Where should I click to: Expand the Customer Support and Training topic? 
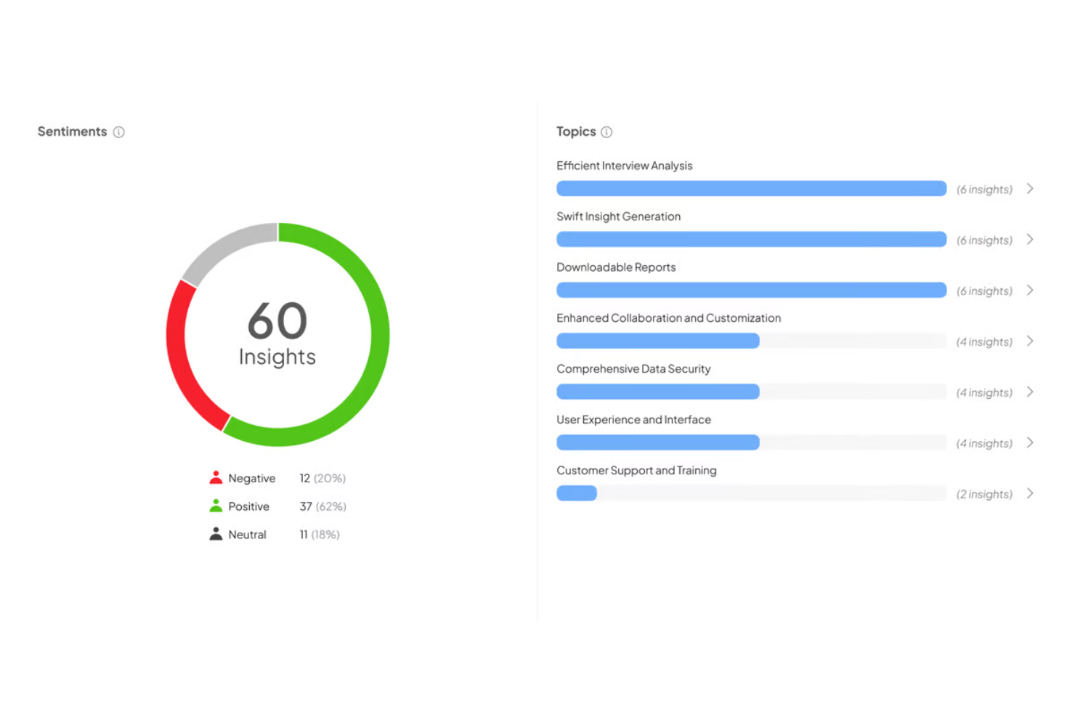1030,493
